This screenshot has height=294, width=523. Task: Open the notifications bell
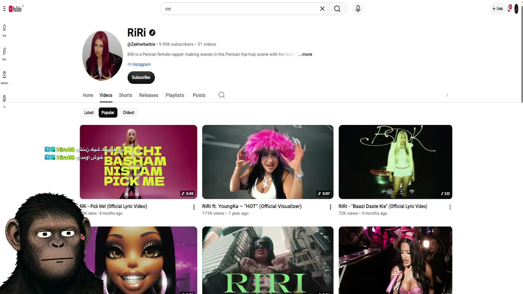pos(510,9)
